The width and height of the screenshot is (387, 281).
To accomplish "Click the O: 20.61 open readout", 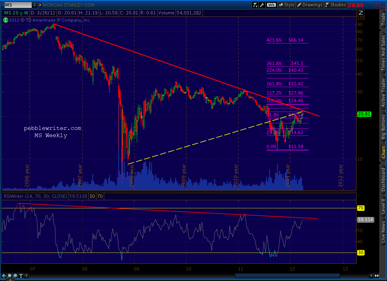I will 67,13.
